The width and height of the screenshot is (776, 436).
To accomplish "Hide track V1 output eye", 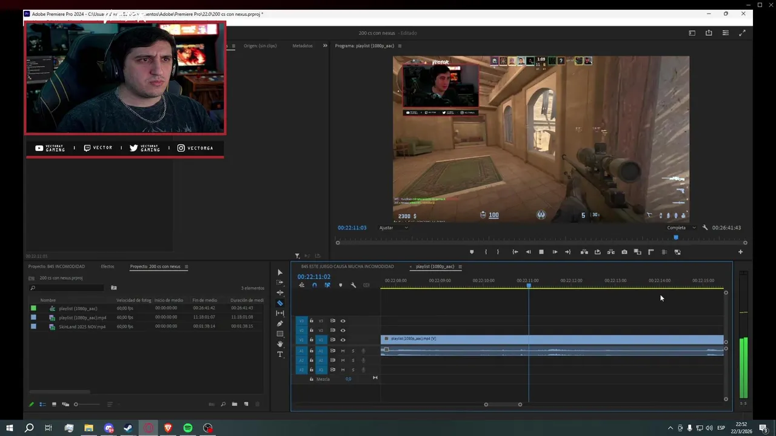I will coord(343,340).
